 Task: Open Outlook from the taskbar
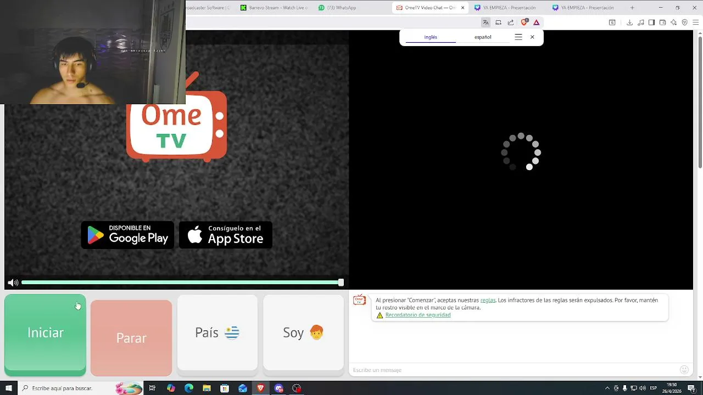pos(243,388)
